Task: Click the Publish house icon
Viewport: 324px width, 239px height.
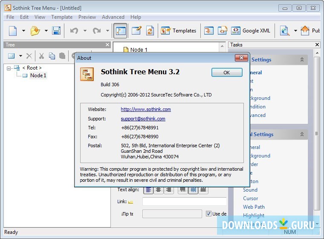Action: point(305,31)
